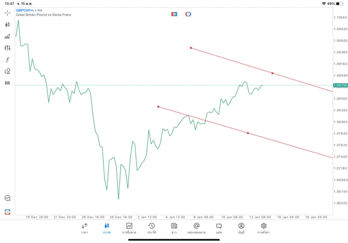Toggle the blue-red trade panel button at top
The image size is (348, 243).
pyautogui.click(x=174, y=14)
